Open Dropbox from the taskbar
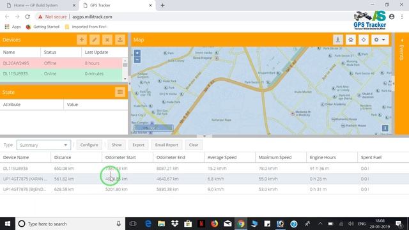409x230 pixels. (x=174, y=224)
